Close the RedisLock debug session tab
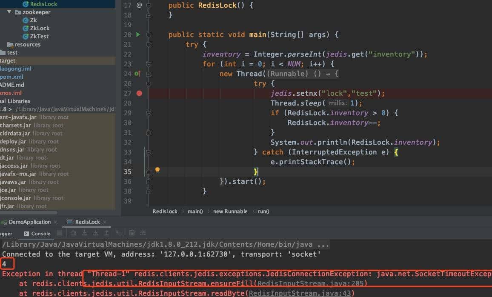 pos(105,222)
